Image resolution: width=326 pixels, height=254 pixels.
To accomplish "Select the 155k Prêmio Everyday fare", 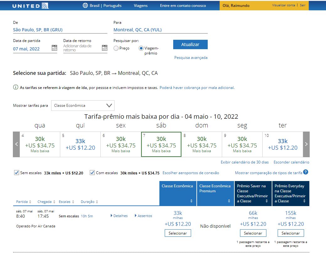I will [x=291, y=233].
